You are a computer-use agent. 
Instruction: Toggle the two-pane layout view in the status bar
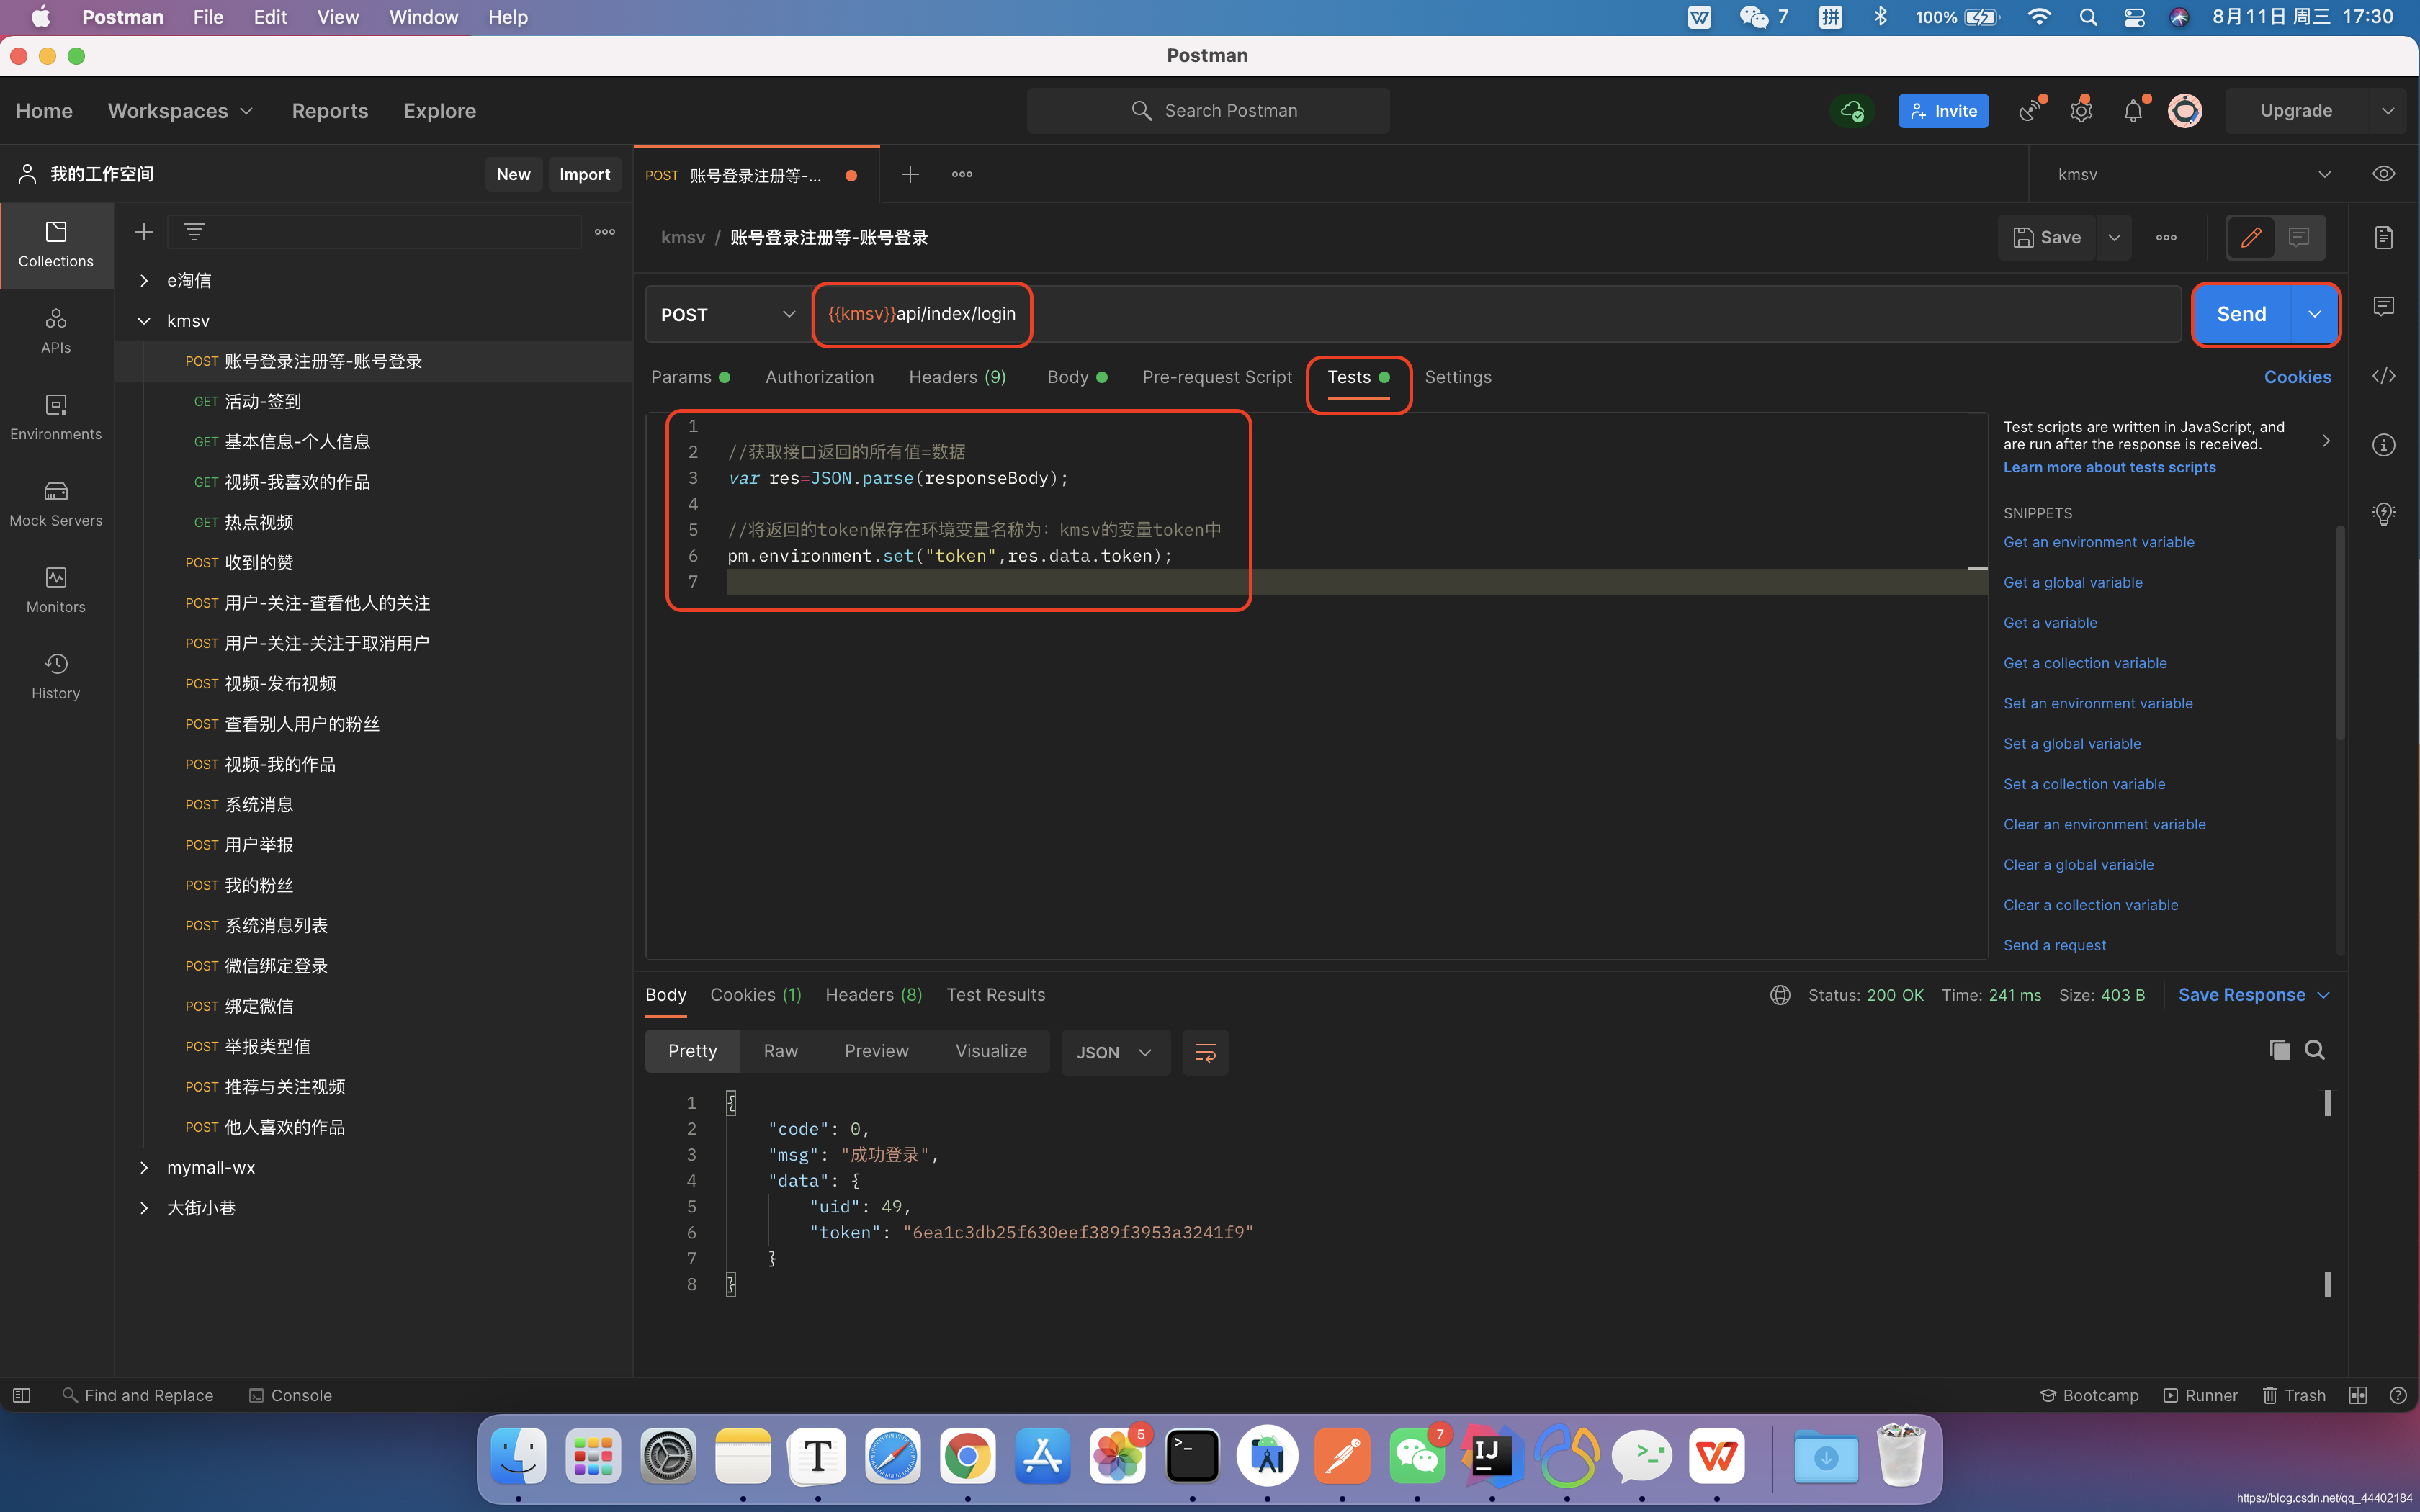2358,1395
